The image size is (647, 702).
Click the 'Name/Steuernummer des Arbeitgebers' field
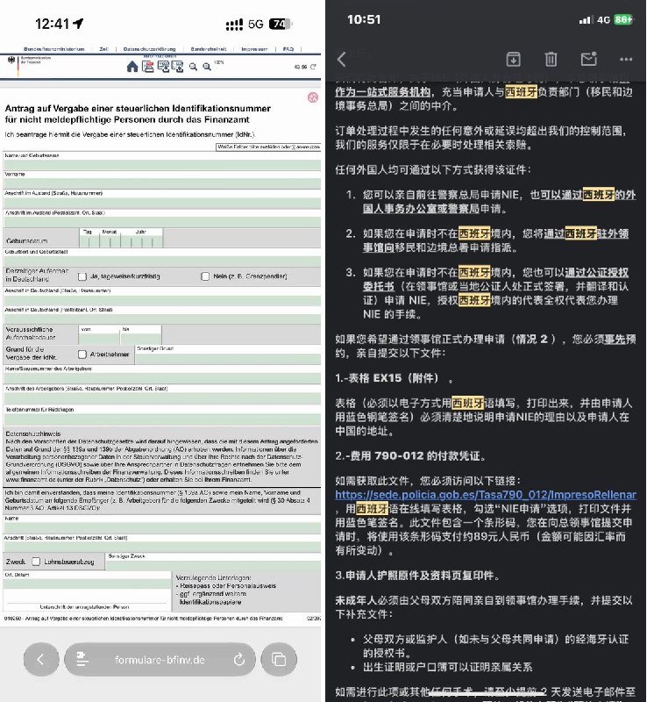[162, 378]
